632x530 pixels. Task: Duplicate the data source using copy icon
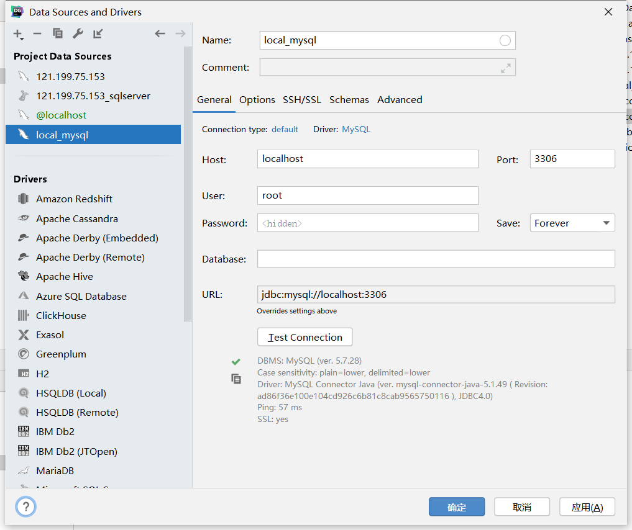point(58,34)
